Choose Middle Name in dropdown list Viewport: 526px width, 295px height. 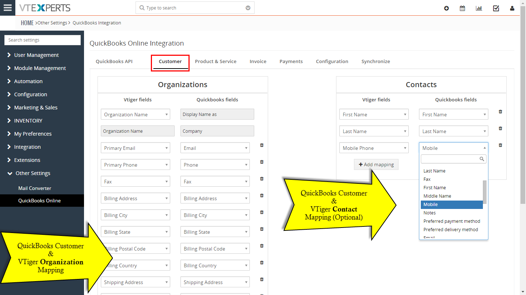point(452,196)
